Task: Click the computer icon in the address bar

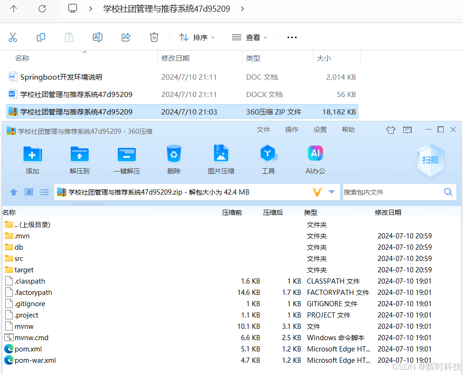Action: click(x=72, y=8)
